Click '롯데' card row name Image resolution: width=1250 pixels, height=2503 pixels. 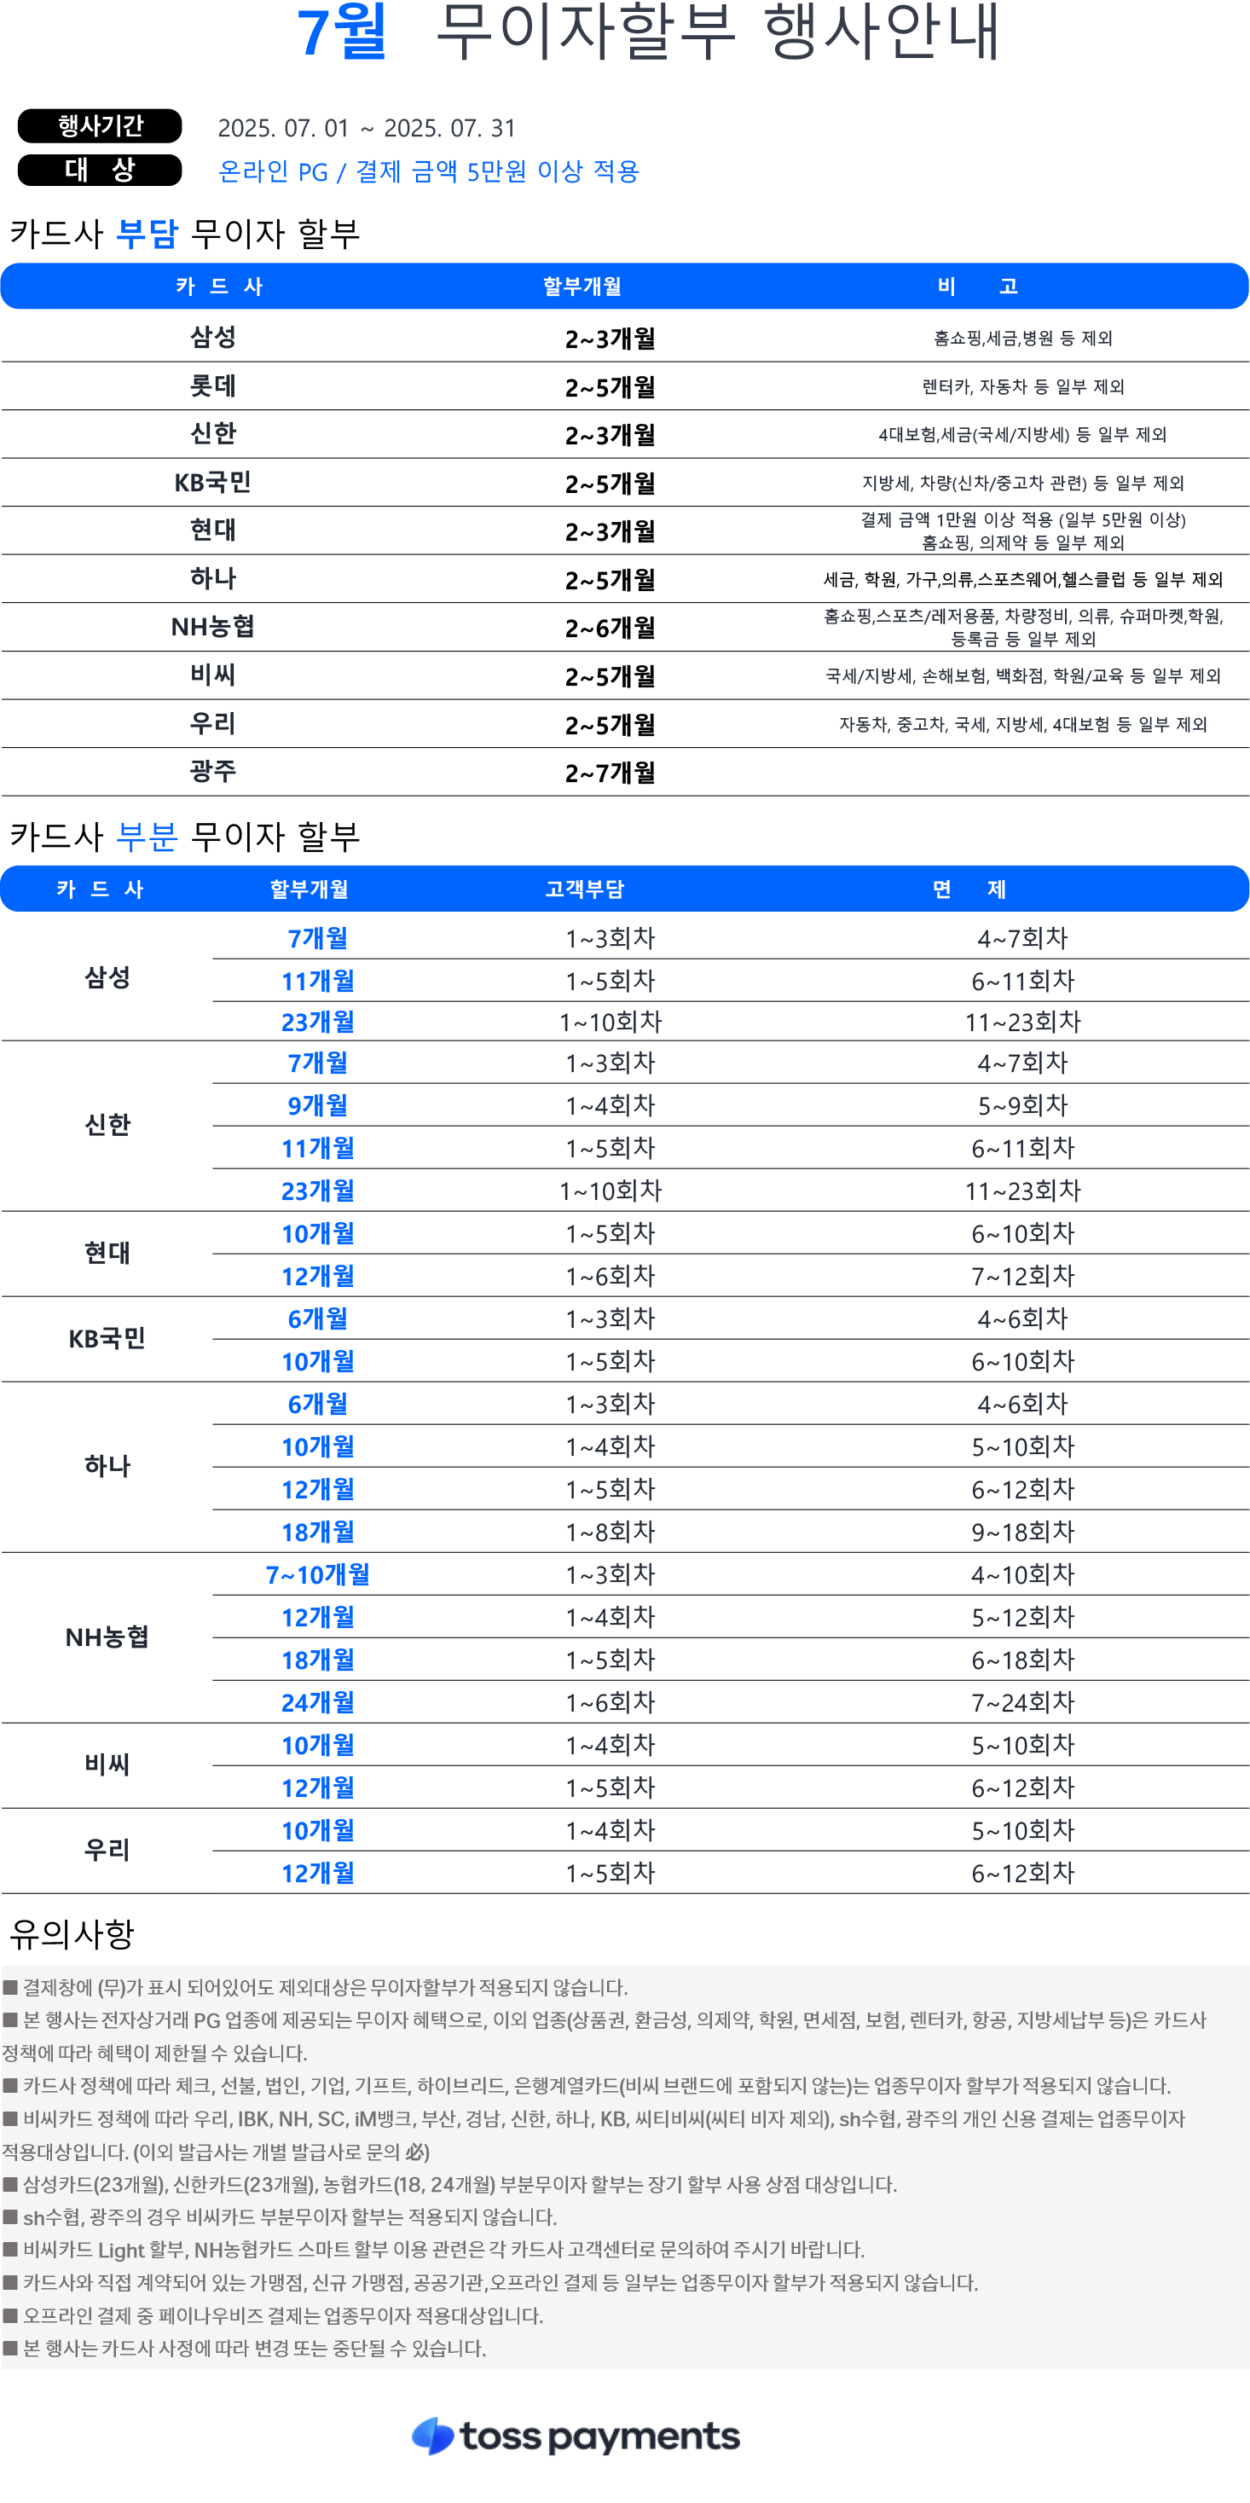[x=212, y=386]
